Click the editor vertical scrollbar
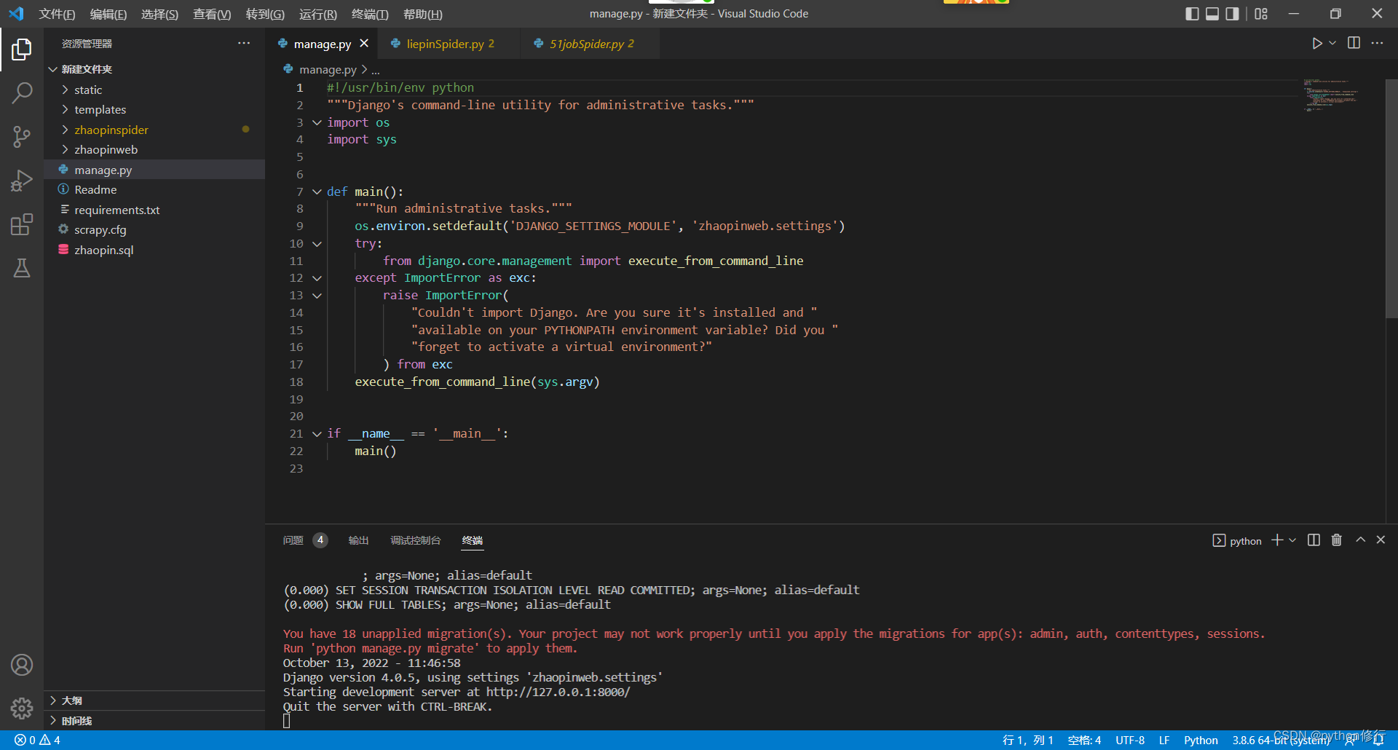The width and height of the screenshot is (1398, 750). pyautogui.click(x=1391, y=199)
